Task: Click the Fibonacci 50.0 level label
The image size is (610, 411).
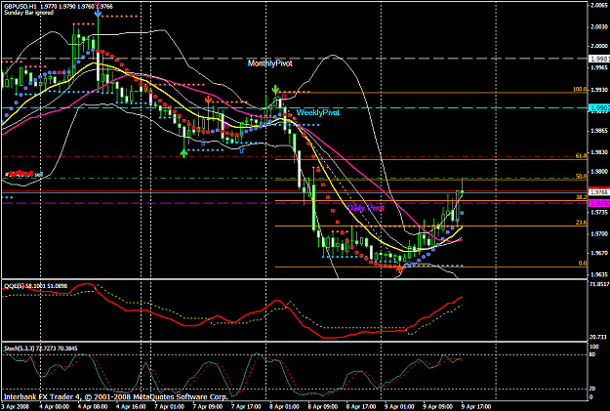Action: (x=581, y=177)
